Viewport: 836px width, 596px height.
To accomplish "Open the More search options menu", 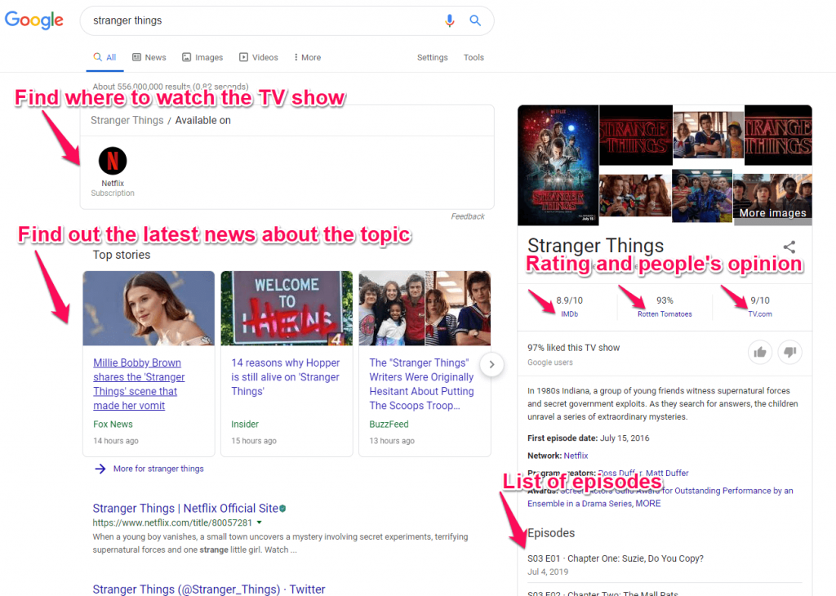I will pos(308,58).
